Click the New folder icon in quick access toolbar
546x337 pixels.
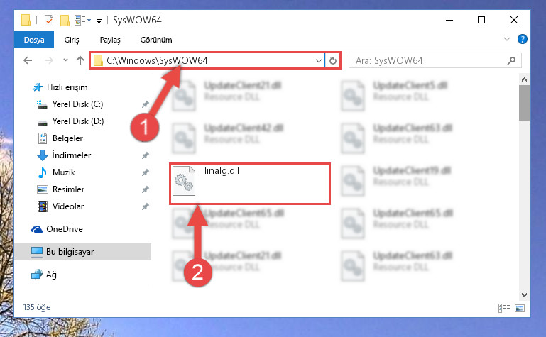[x=65, y=21]
